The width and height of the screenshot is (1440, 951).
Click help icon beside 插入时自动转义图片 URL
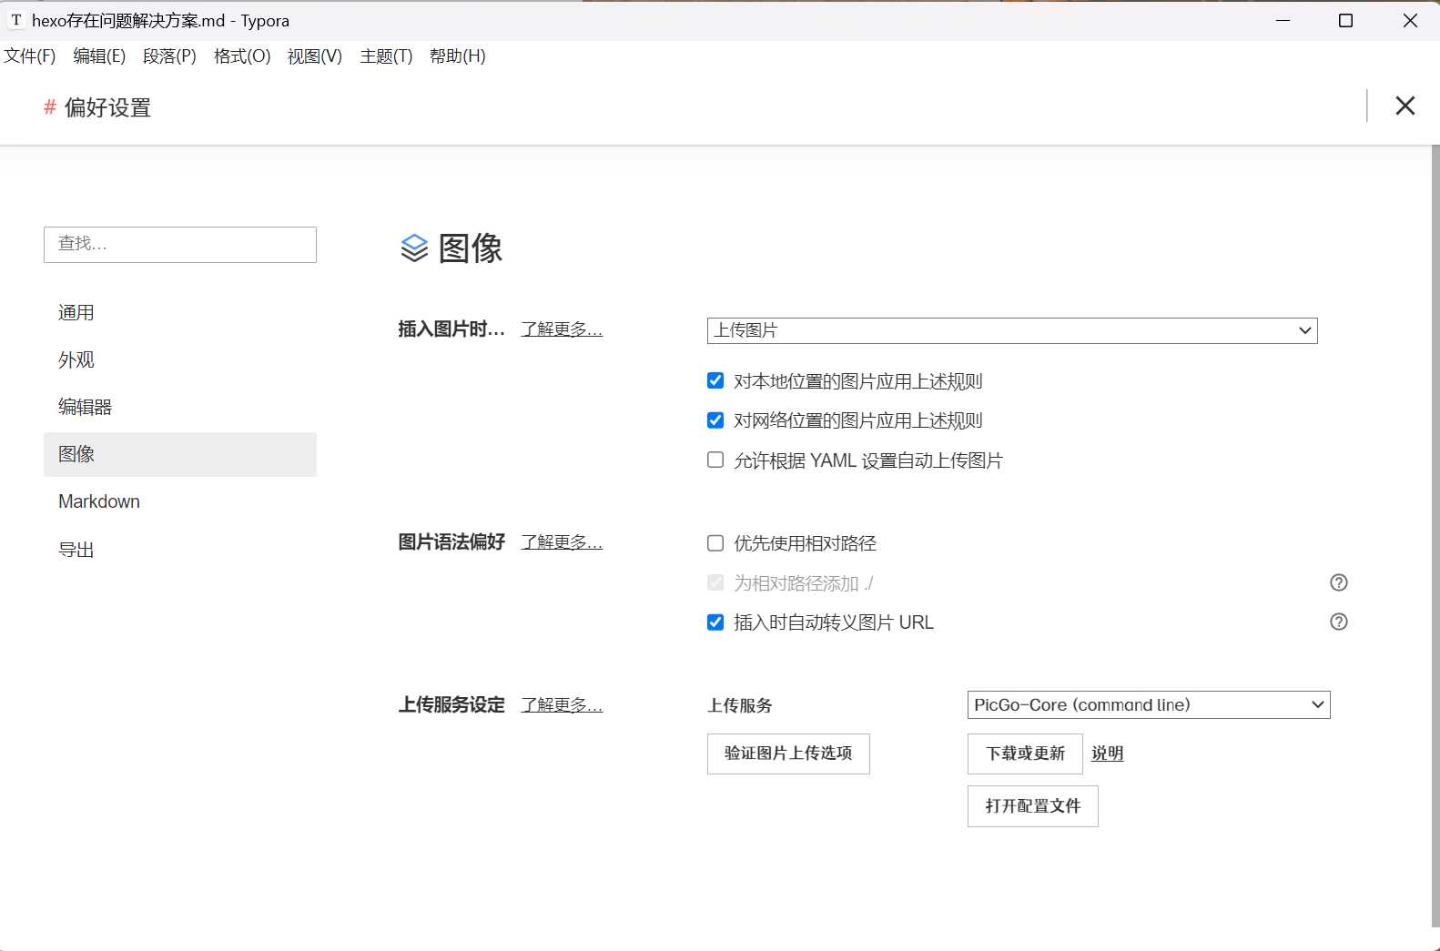coord(1338,622)
